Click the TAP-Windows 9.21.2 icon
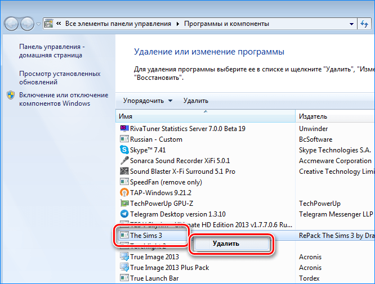The width and height of the screenshot is (375, 284). pos(124,192)
